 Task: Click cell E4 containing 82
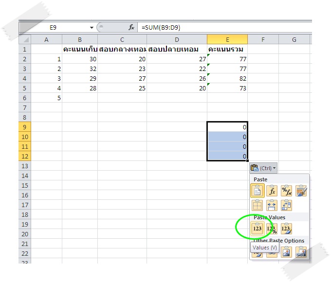click(x=227, y=78)
